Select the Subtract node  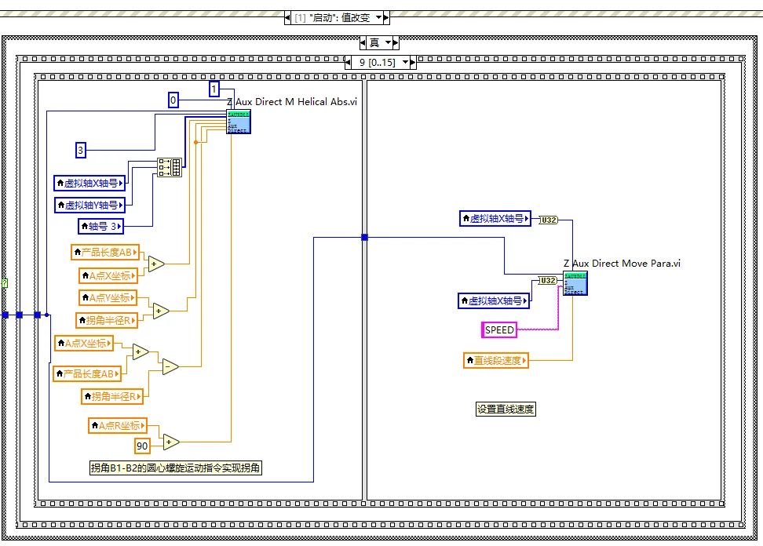pos(170,366)
